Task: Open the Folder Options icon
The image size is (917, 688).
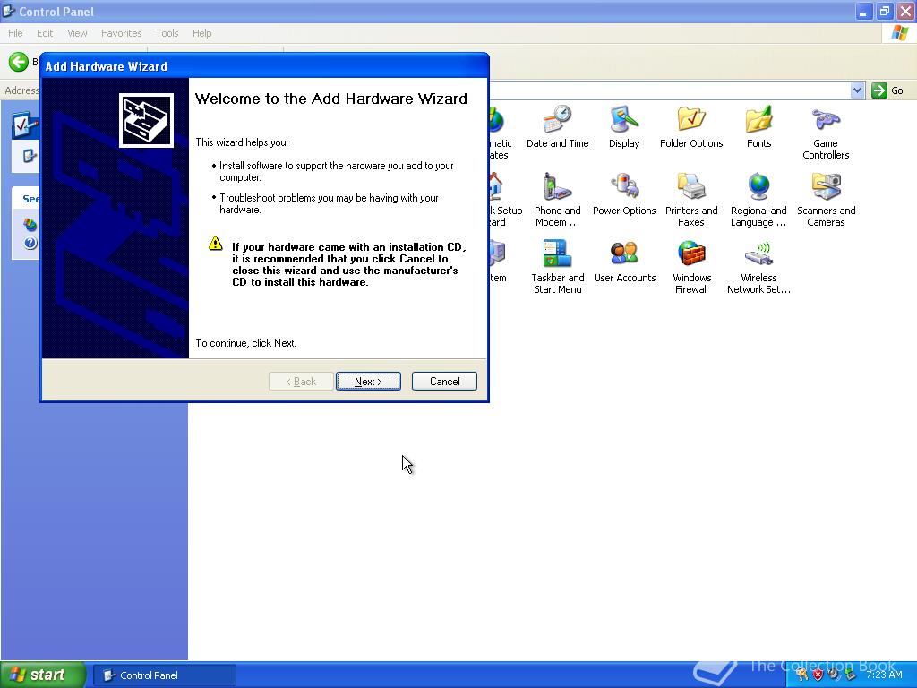Action: pos(691,119)
